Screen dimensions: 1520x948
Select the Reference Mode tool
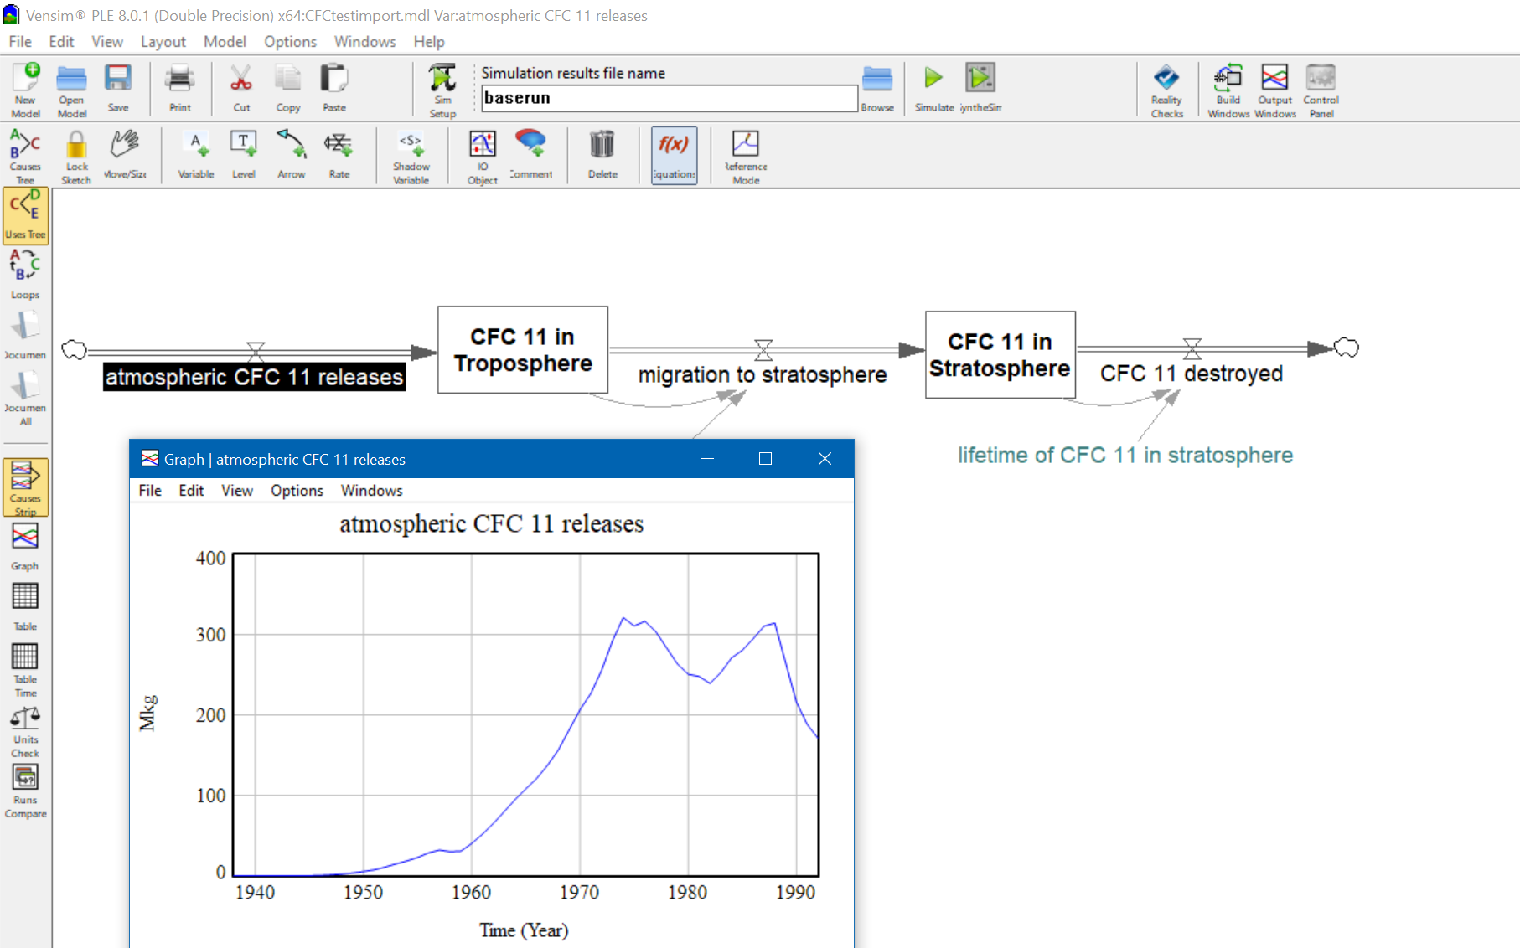746,156
